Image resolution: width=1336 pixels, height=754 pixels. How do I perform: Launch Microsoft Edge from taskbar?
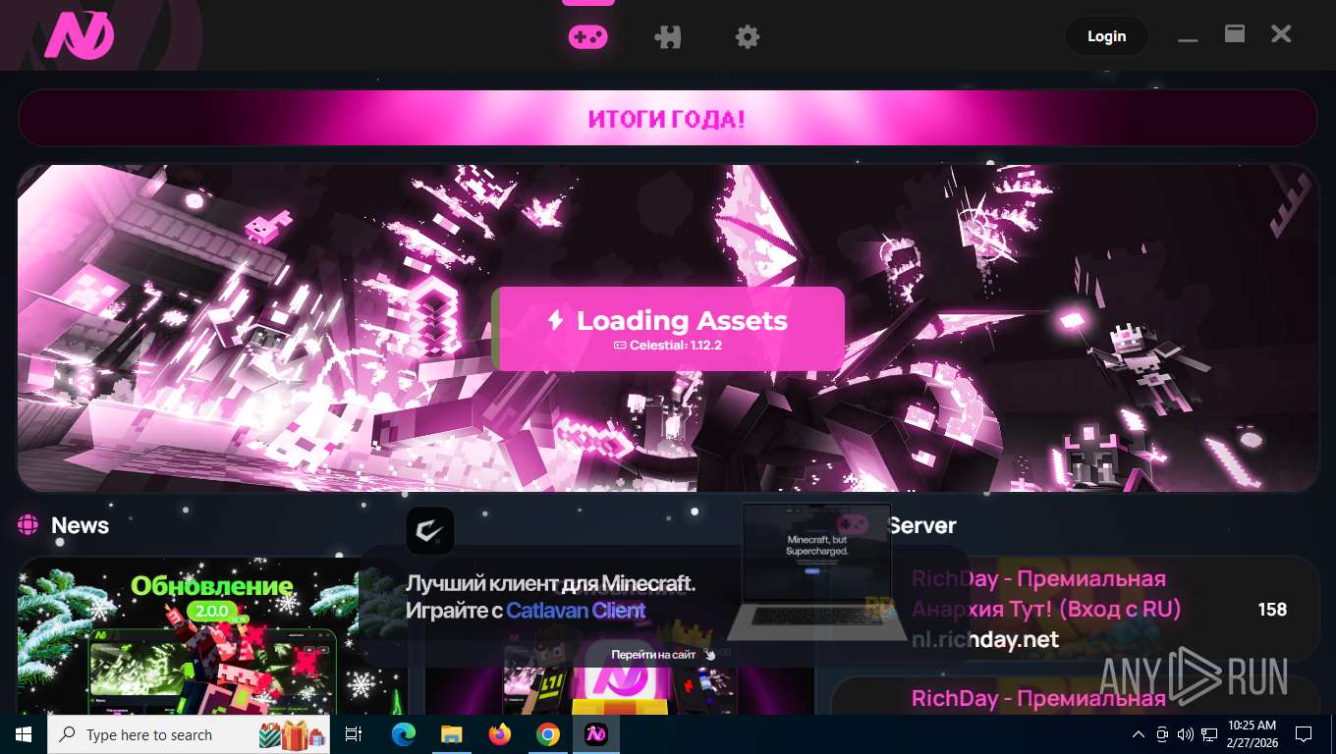click(404, 734)
